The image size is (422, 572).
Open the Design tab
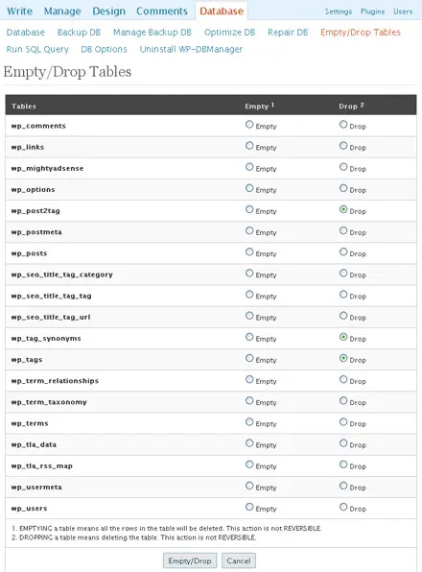pyautogui.click(x=108, y=11)
